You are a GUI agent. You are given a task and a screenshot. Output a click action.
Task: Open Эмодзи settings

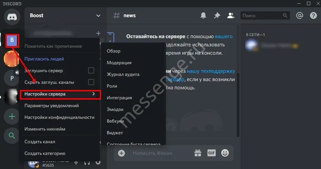(x=115, y=109)
